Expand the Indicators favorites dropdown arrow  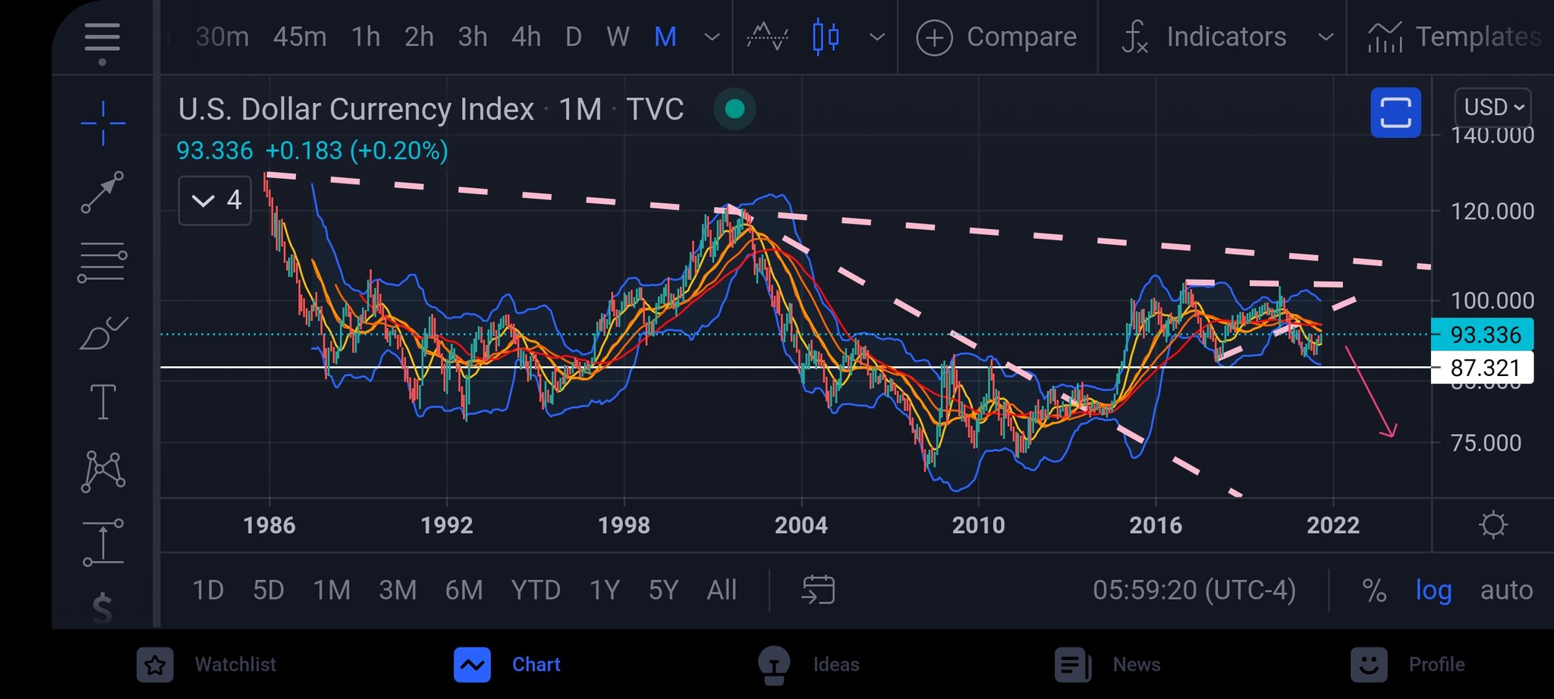coord(1326,36)
